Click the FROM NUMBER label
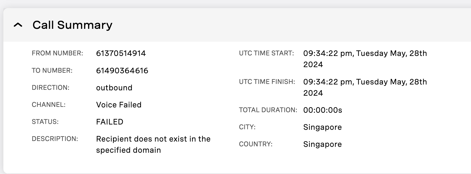This screenshot has width=471, height=174. point(57,53)
